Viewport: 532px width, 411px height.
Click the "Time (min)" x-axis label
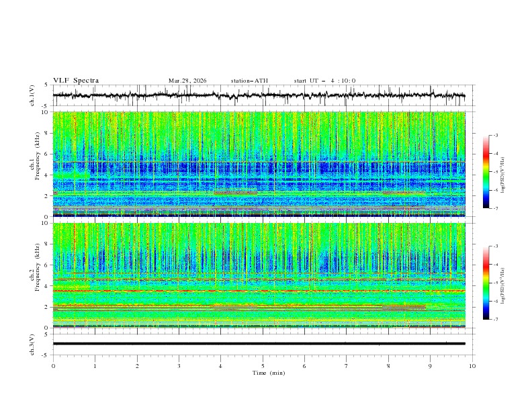pos(269,373)
